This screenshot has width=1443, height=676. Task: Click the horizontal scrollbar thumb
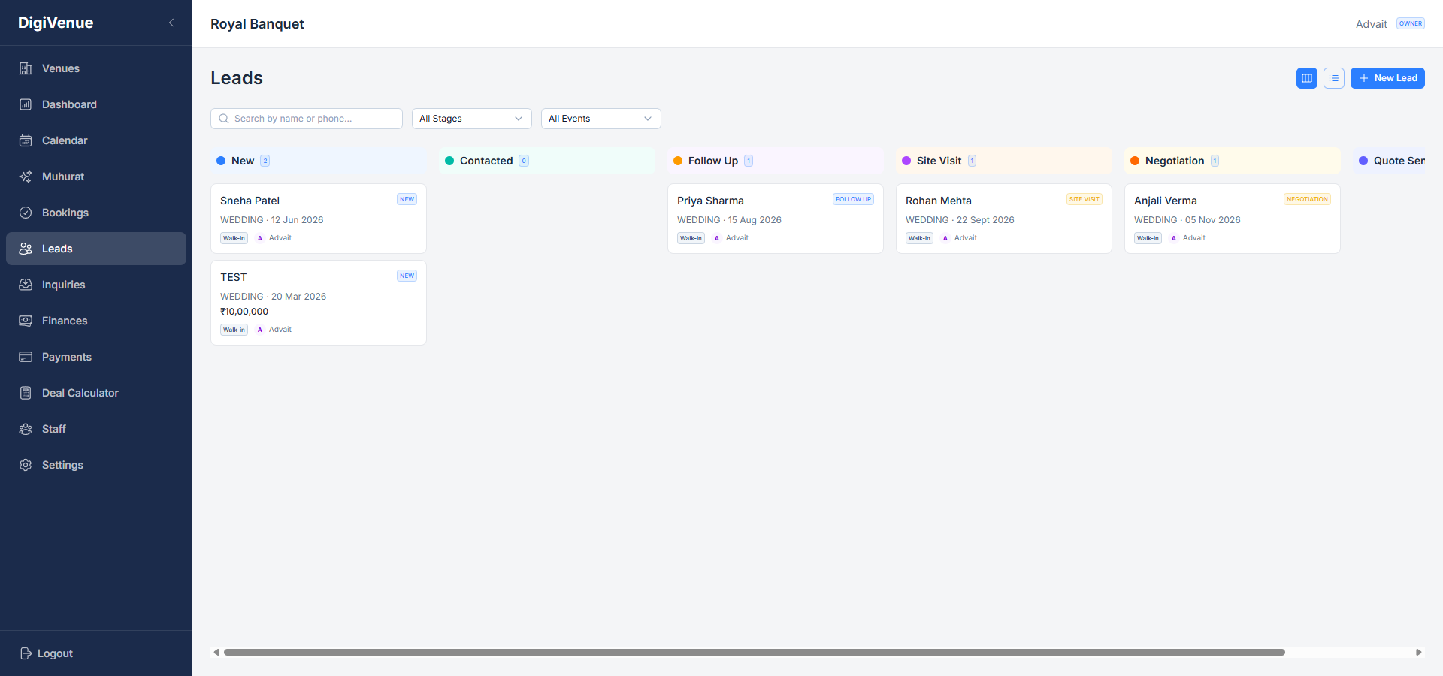[755, 652]
